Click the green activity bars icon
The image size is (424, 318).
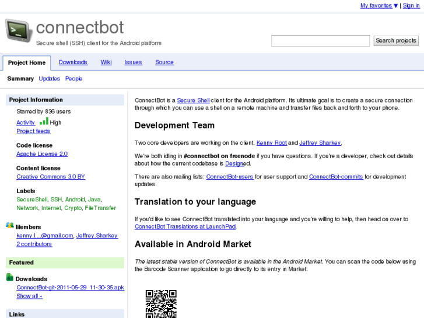click(x=44, y=121)
